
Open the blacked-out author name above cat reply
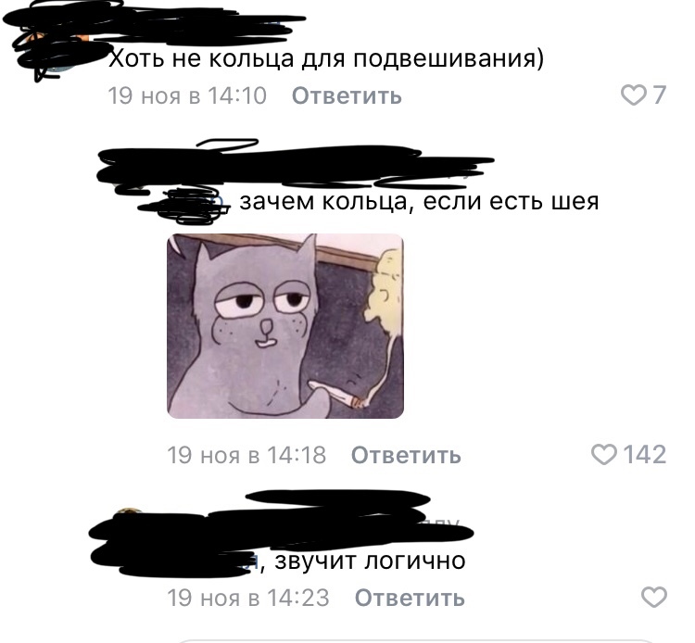click(295, 164)
